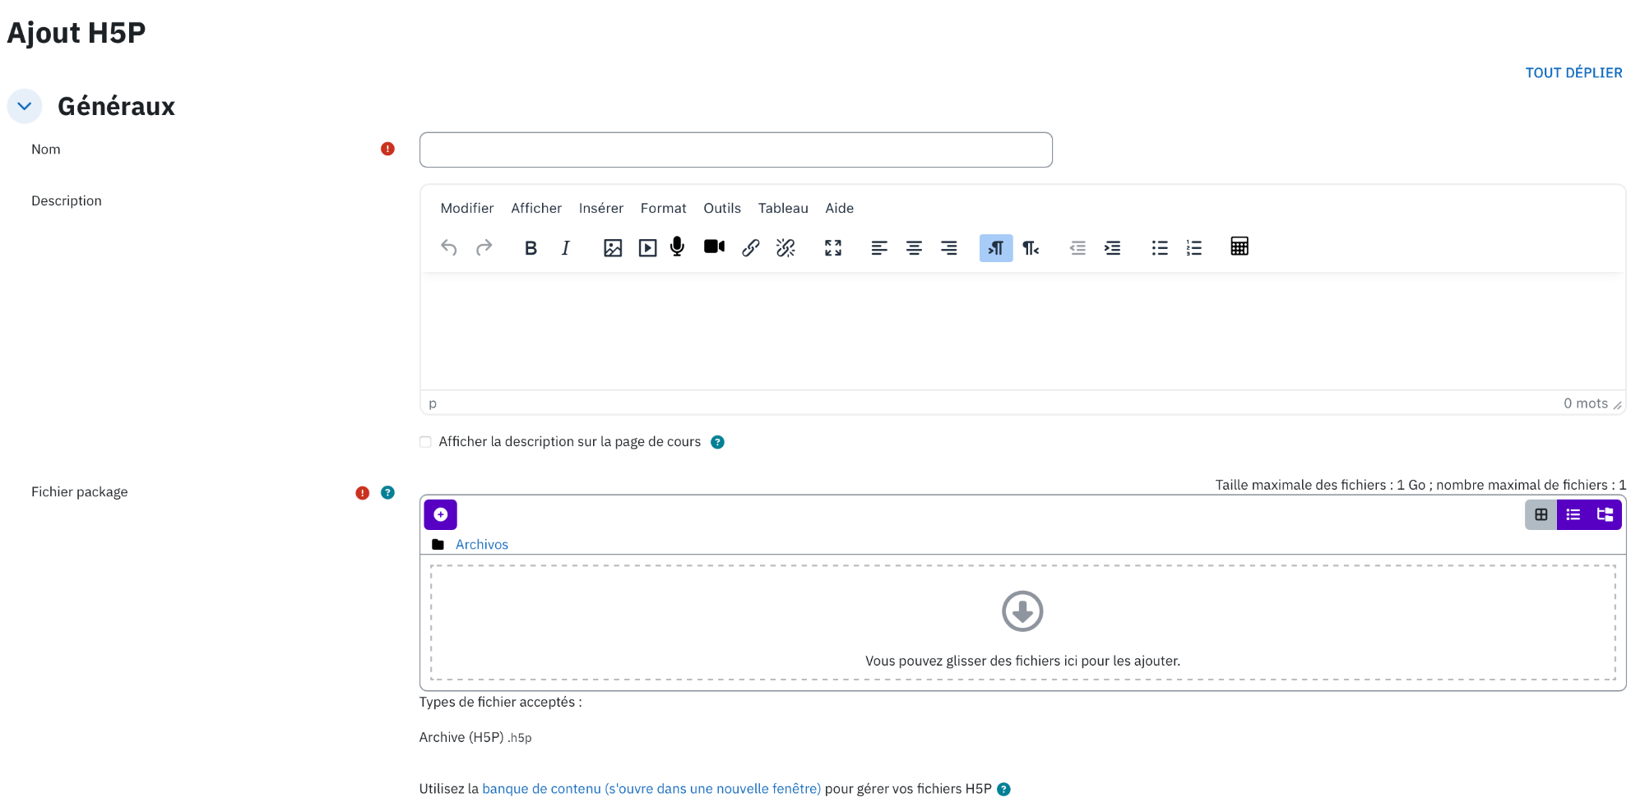Screen dimensions: 1645x811
Task: Insert a link with chain icon
Action: coord(750,247)
